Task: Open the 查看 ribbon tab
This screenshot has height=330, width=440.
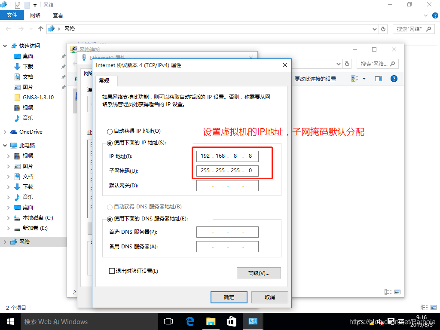Action: click(x=58, y=15)
